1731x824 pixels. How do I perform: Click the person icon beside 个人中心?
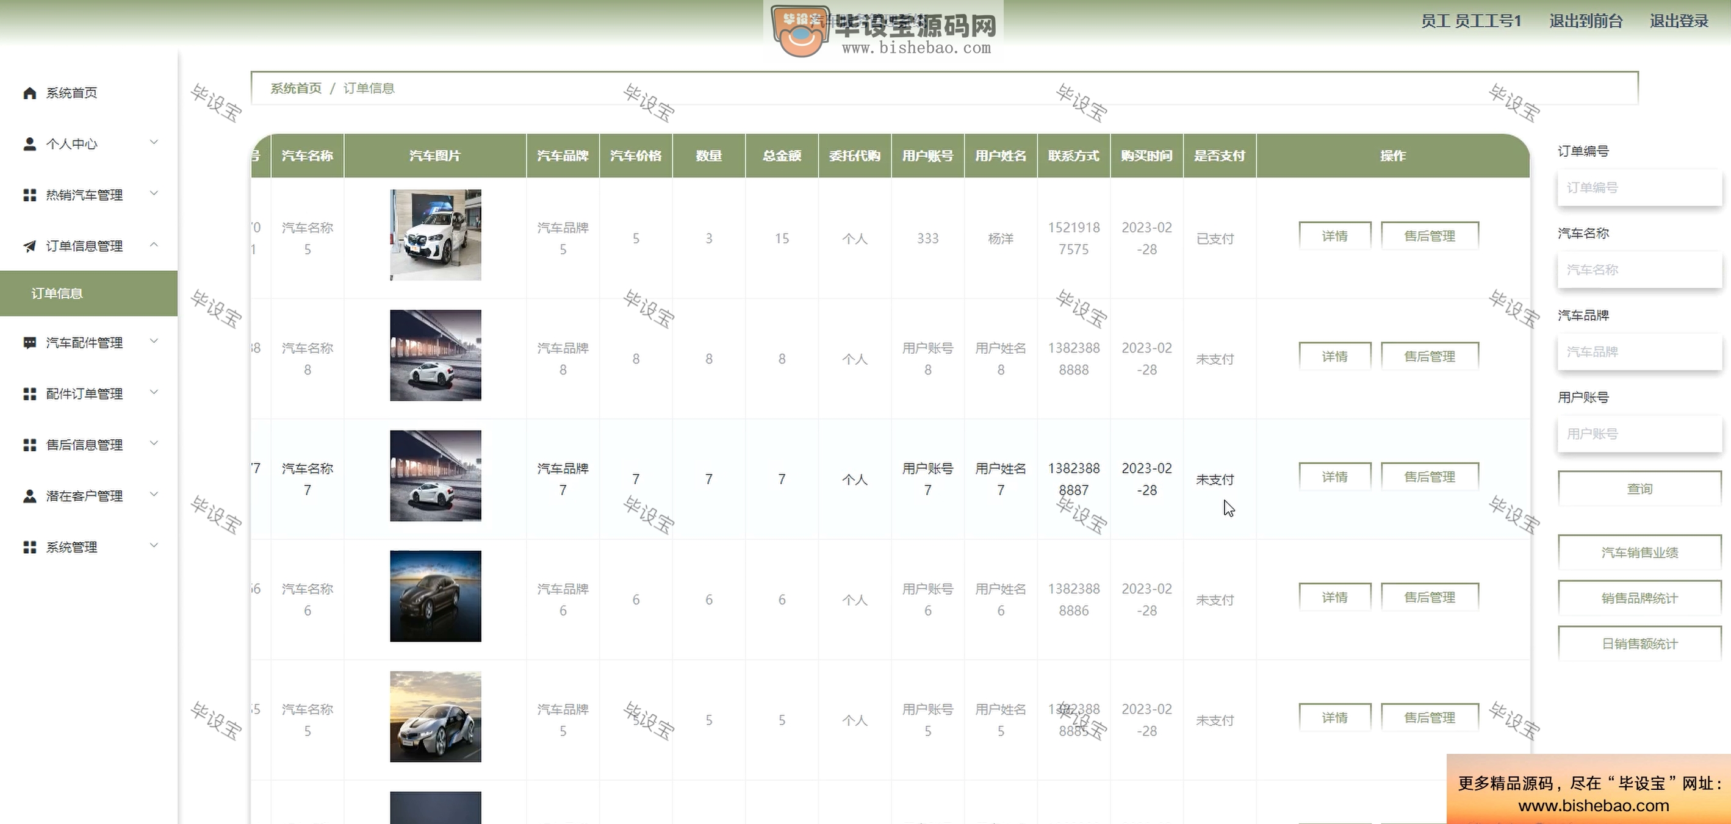pos(29,144)
